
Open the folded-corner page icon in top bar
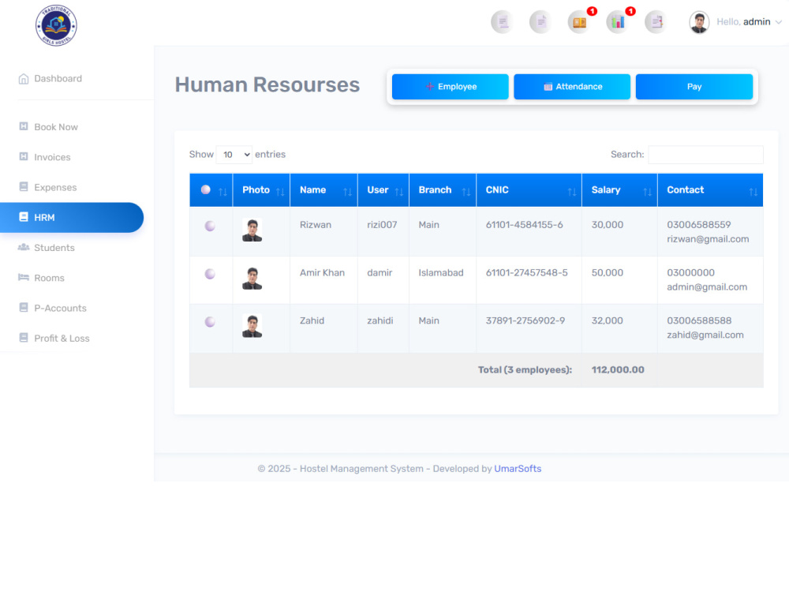point(540,22)
